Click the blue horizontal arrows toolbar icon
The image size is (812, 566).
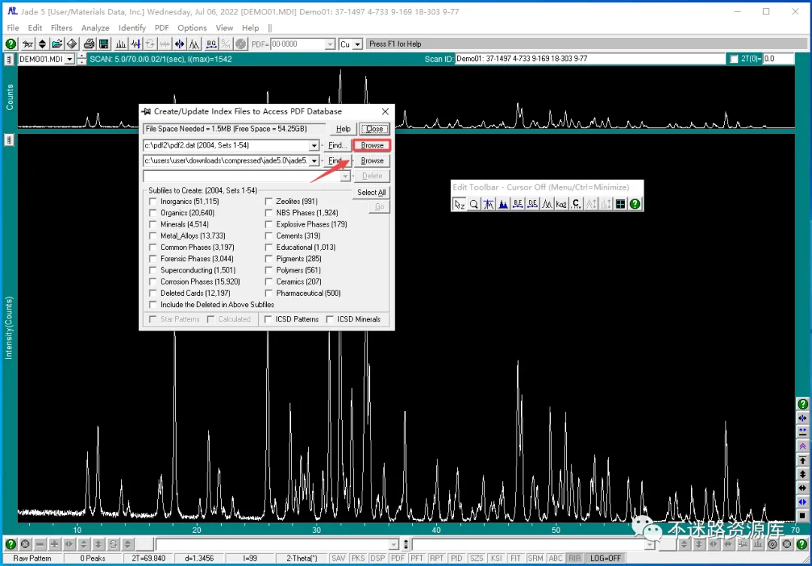click(x=180, y=44)
